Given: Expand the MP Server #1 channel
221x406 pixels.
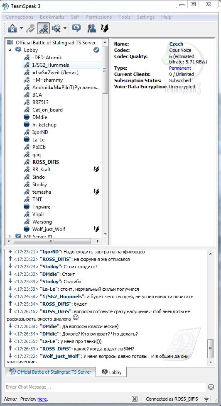Looking at the screenshot, I should coord(10,236).
